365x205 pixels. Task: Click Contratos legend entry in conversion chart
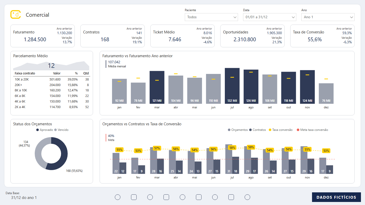pos(258,130)
